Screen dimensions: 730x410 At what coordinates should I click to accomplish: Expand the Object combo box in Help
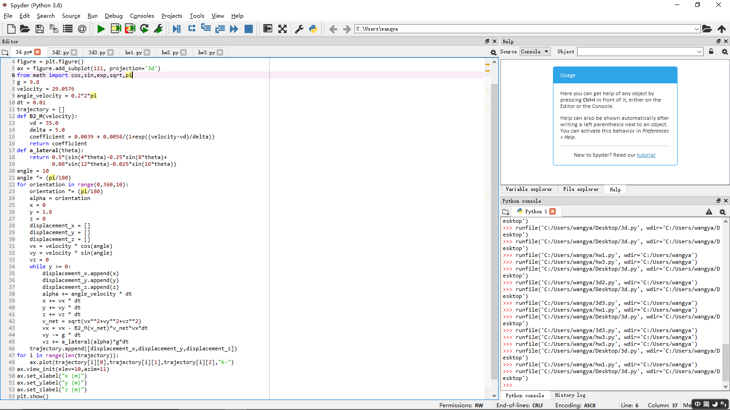tap(699, 52)
